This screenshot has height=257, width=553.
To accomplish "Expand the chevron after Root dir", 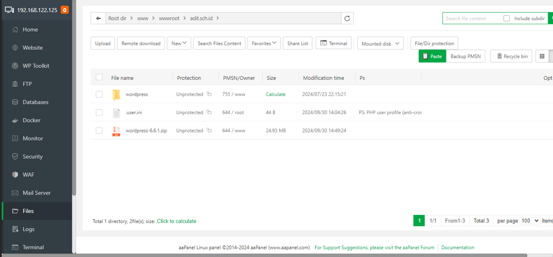I will click(x=131, y=19).
